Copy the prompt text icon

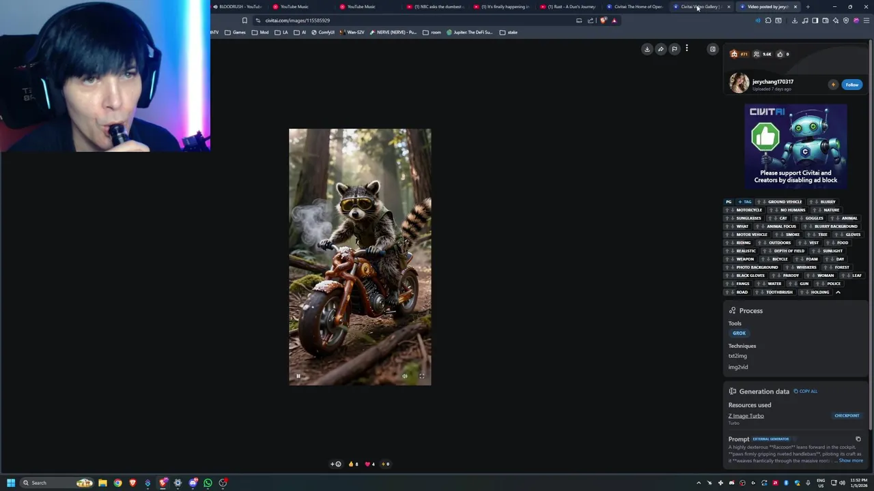tap(858, 439)
